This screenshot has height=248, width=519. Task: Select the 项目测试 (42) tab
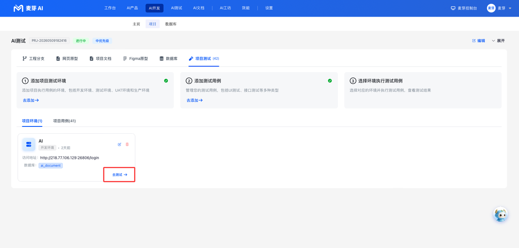pos(204,59)
